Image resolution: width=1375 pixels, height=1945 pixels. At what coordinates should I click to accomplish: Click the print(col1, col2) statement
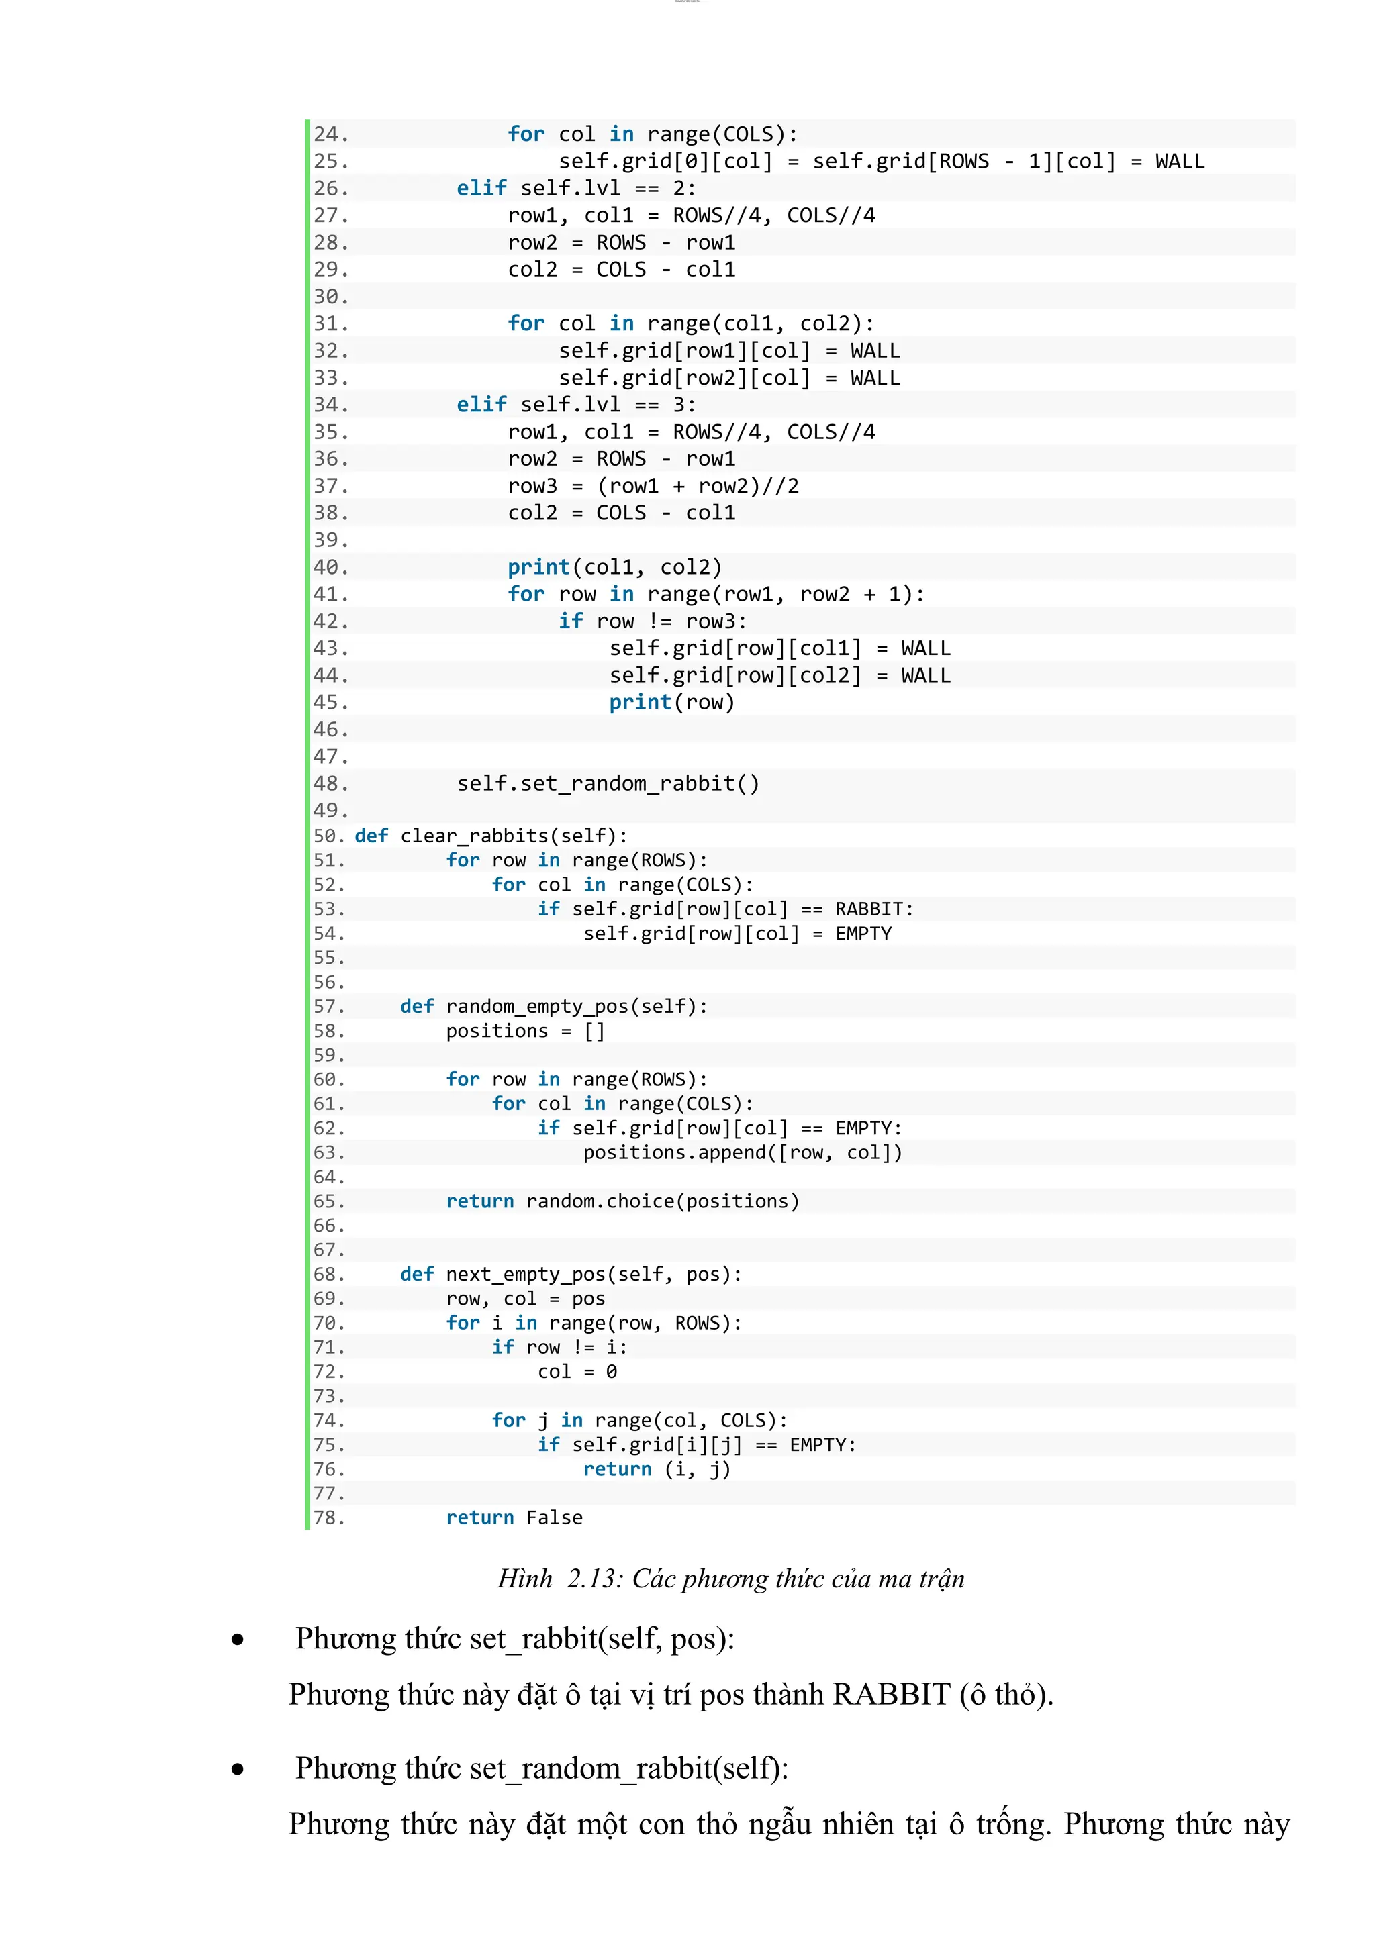pos(614,566)
